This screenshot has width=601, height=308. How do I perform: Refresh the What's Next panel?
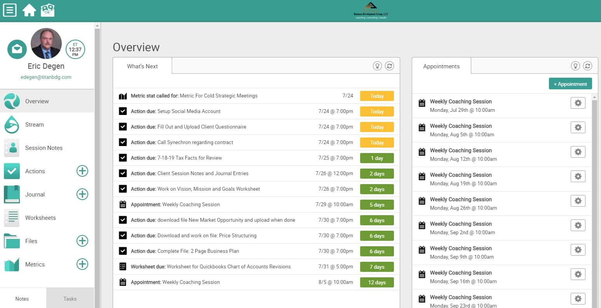(x=389, y=66)
